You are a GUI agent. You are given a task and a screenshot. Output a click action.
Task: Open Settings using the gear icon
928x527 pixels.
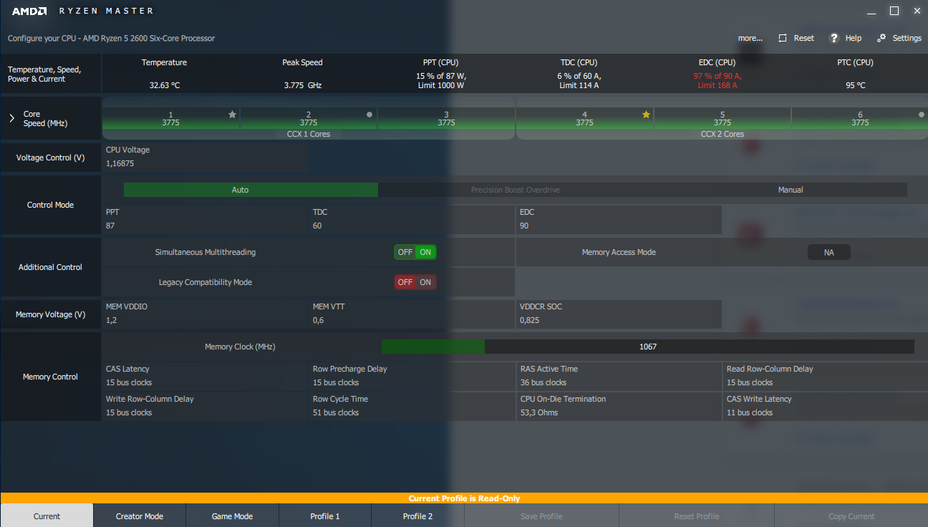(x=881, y=38)
